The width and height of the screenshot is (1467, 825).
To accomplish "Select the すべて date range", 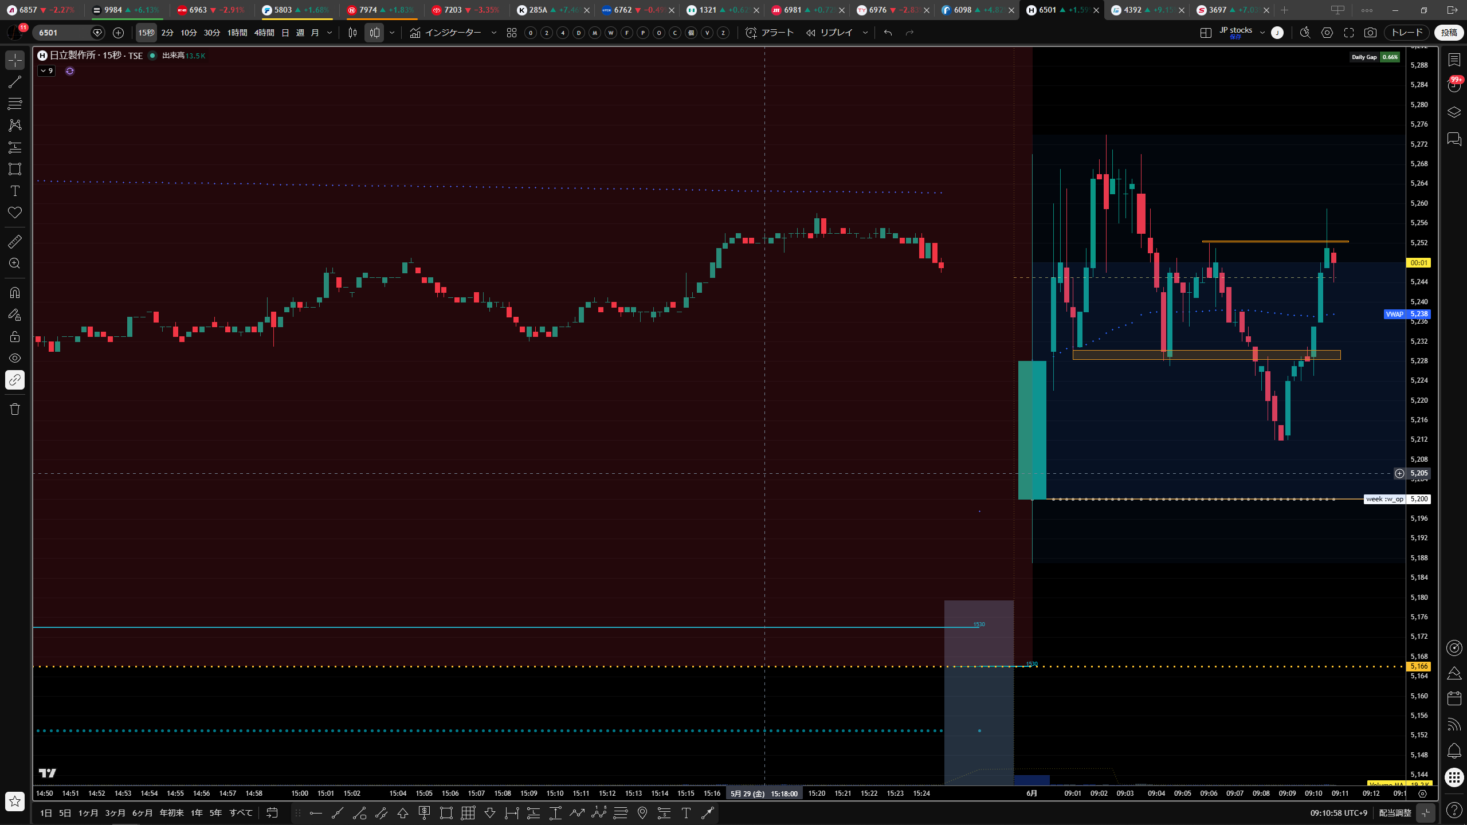I will point(241,813).
